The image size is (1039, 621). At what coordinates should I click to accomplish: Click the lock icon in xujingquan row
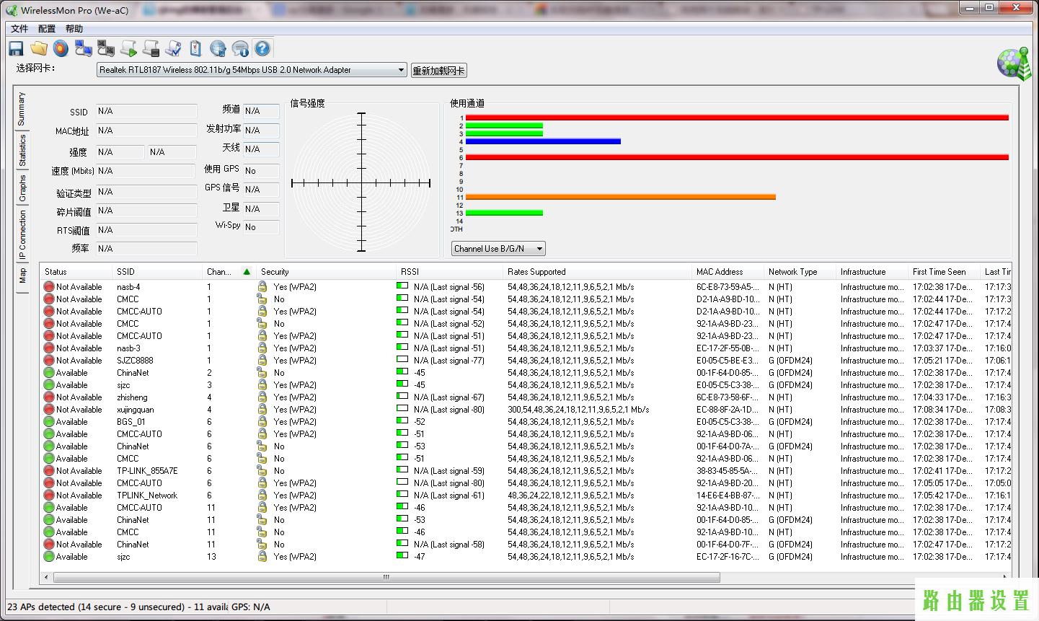[262, 410]
